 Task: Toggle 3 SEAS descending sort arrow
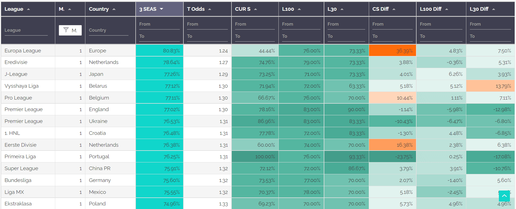pyautogui.click(x=162, y=9)
